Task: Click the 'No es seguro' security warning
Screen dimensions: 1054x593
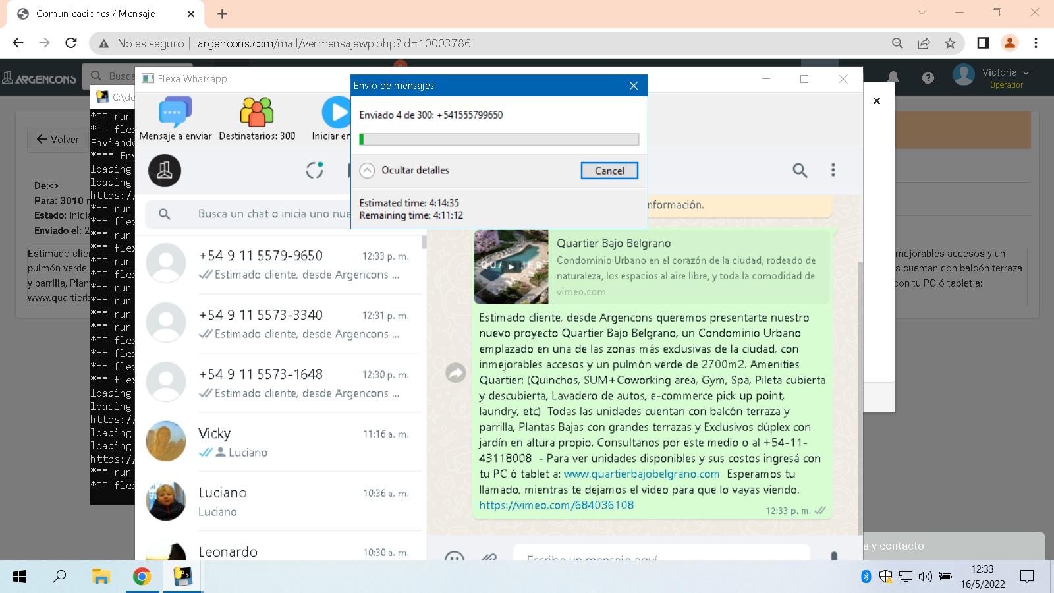Action: 142,43
